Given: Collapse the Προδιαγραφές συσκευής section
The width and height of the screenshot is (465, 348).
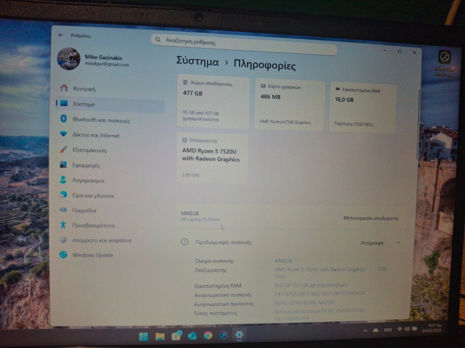Looking at the screenshot, I should coord(398,242).
